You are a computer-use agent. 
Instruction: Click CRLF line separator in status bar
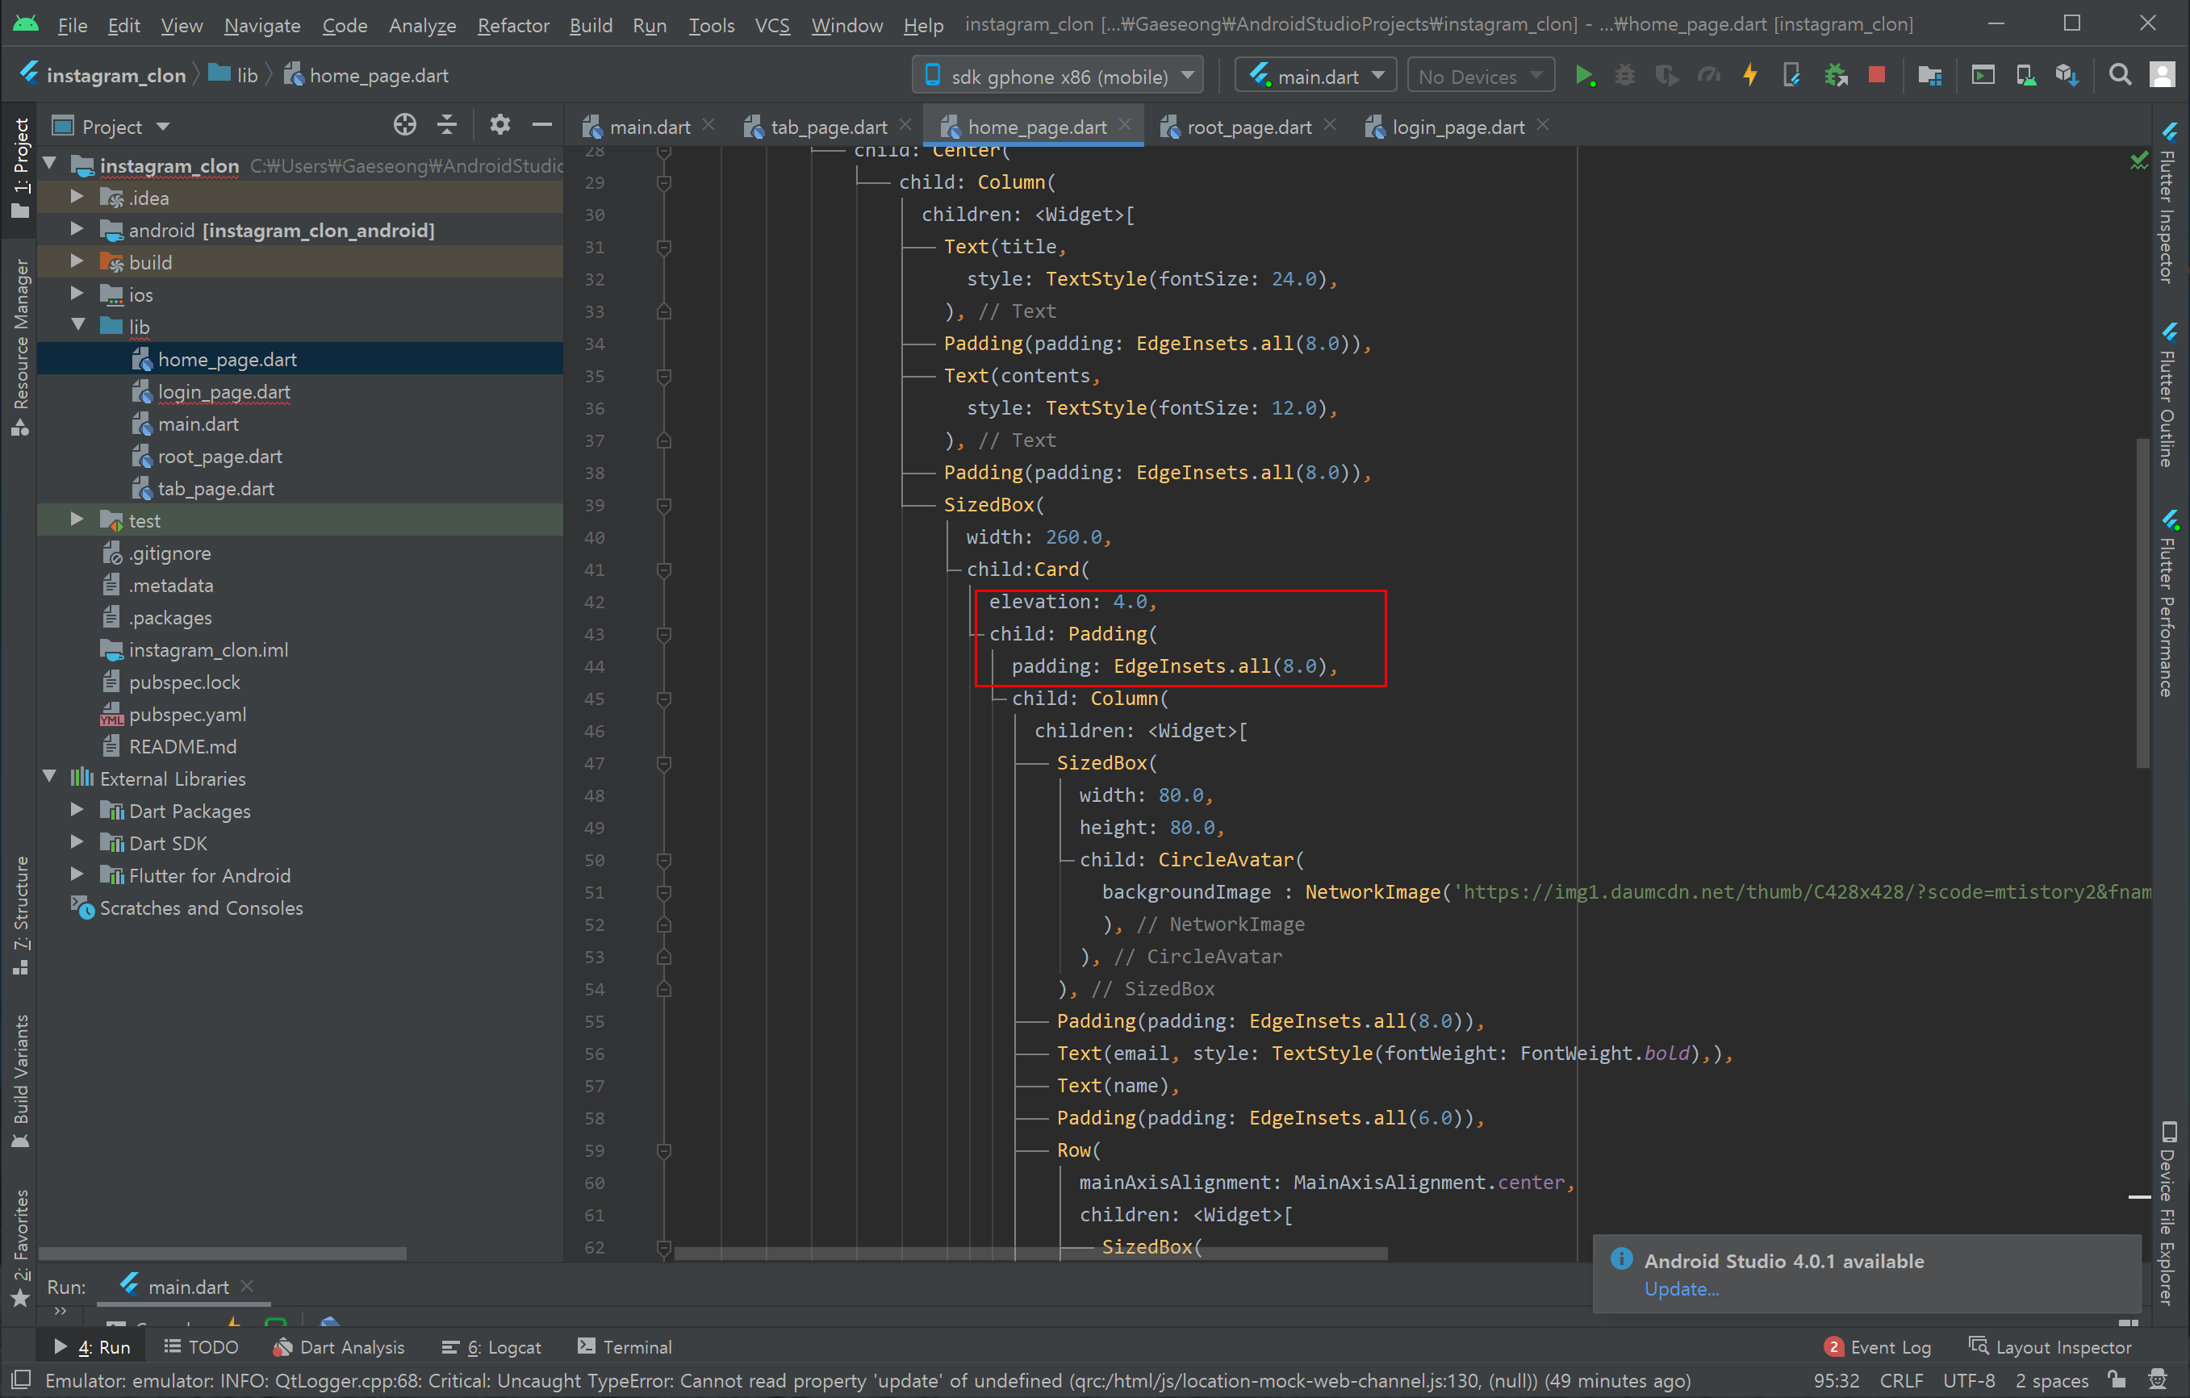click(1901, 1379)
